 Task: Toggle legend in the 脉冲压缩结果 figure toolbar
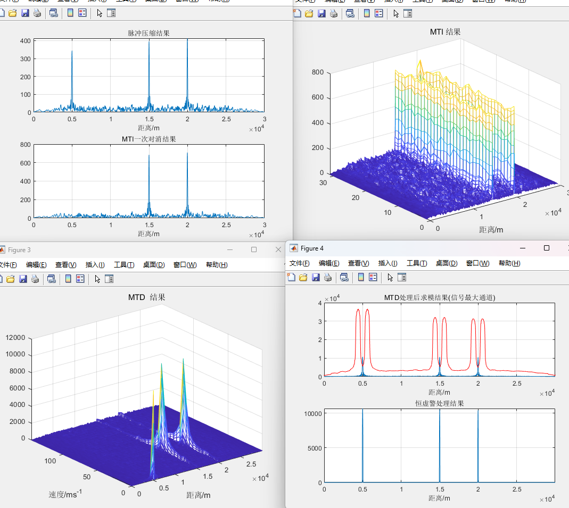pyautogui.click(x=82, y=13)
